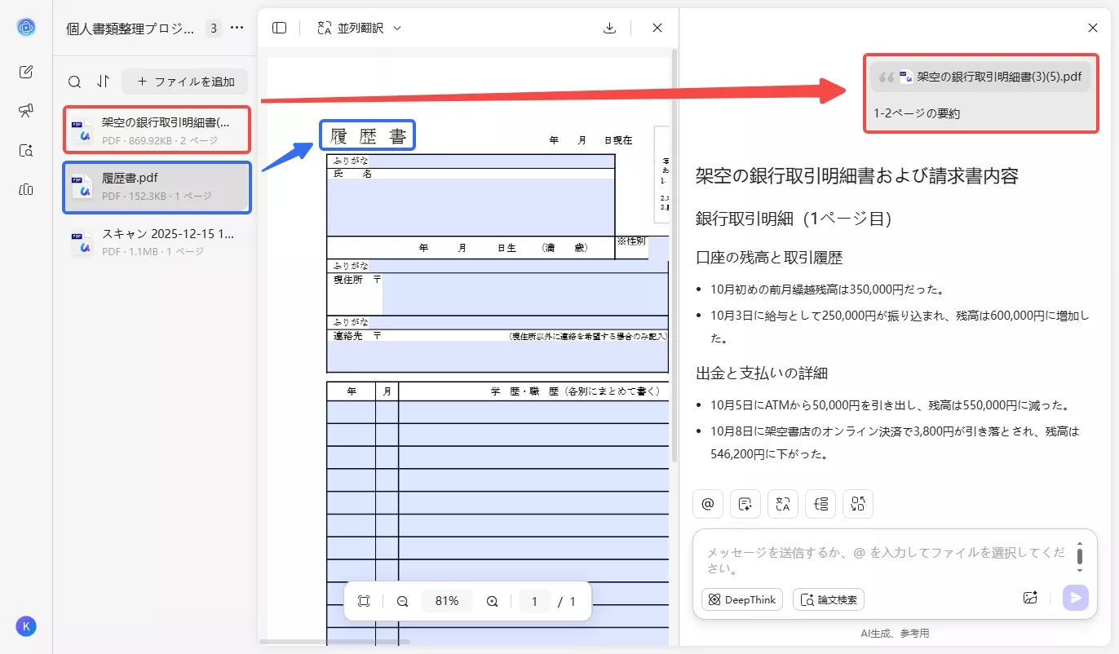The width and height of the screenshot is (1119, 654).
Task: Open the announcements megaphone icon in the left sidebar
Action: coord(25,111)
